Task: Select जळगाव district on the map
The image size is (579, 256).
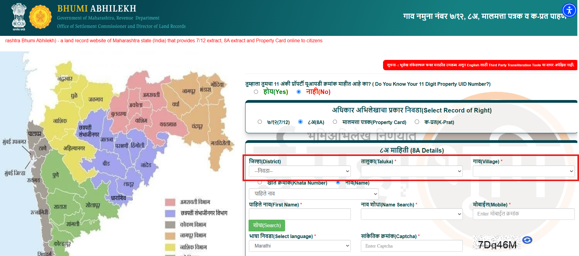Action: coord(96,99)
